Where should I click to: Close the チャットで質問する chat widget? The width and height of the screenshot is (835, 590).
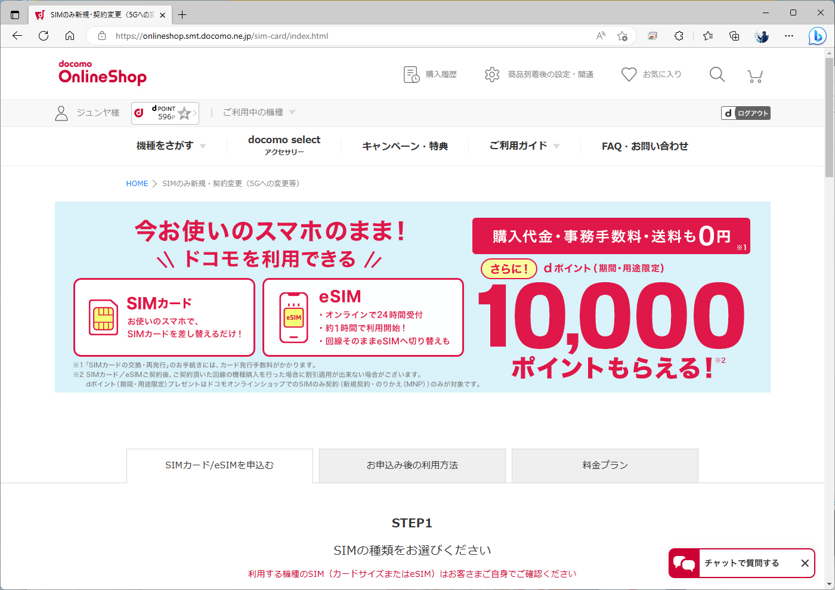pyautogui.click(x=805, y=563)
